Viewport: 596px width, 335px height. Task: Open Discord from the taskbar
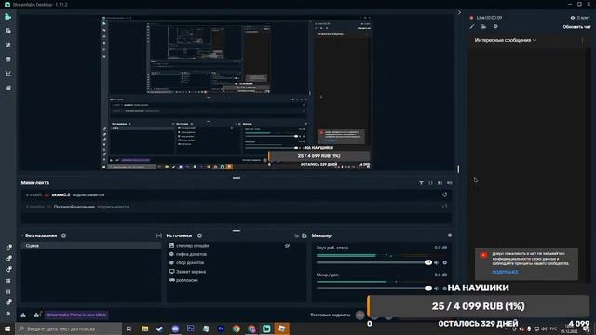175,328
